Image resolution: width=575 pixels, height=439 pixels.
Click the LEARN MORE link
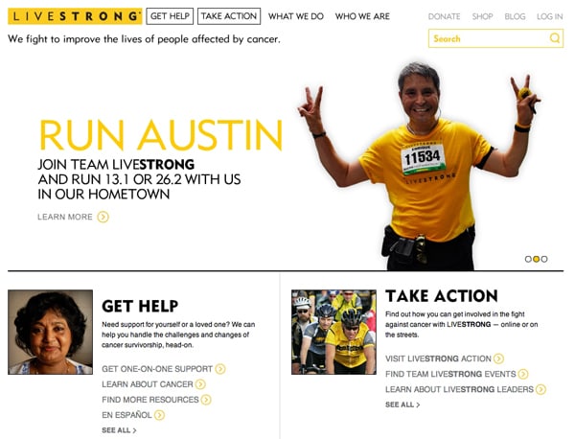pos(65,218)
